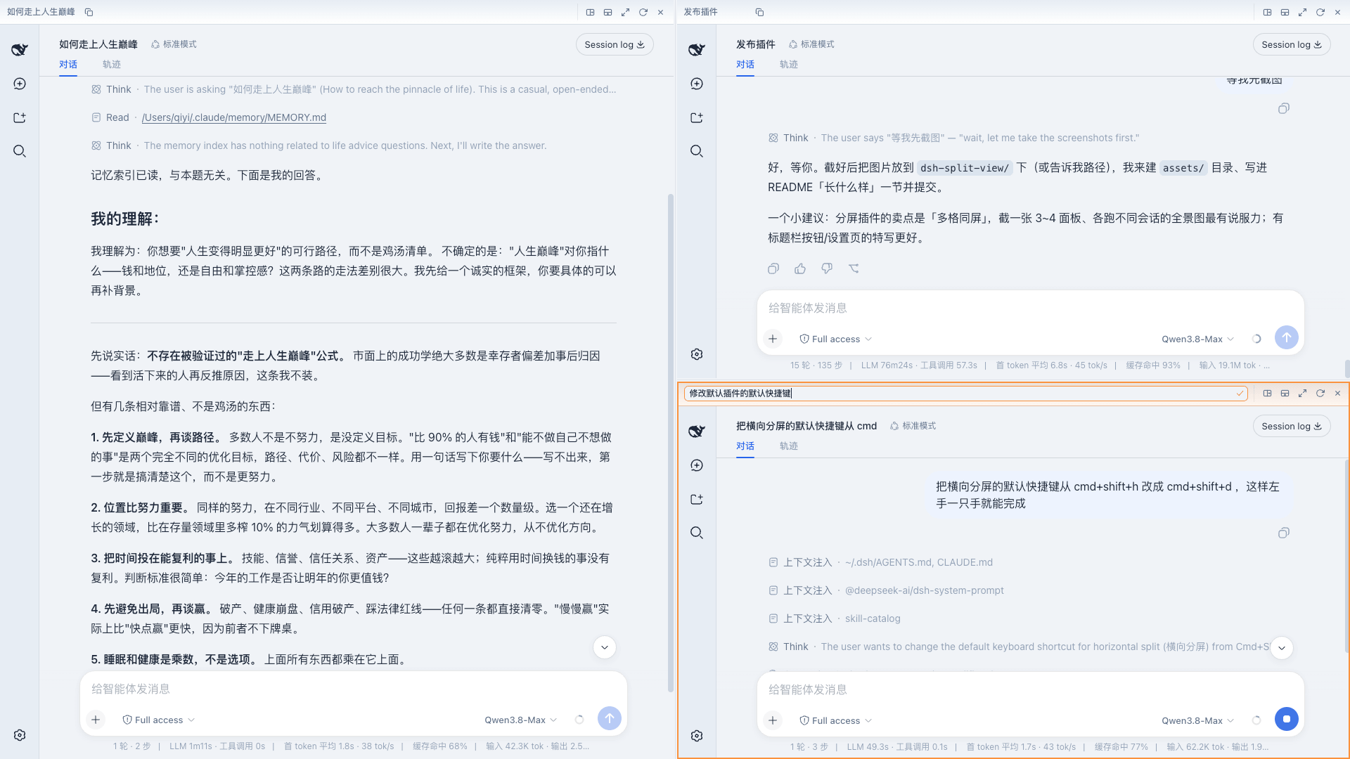This screenshot has width=1350, height=759.
Task: Expand first Think row about 如何走上人生巅峰
Action: pos(354,89)
